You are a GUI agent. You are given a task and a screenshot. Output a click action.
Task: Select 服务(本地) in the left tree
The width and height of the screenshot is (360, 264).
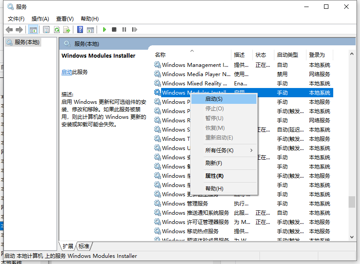[26, 42]
